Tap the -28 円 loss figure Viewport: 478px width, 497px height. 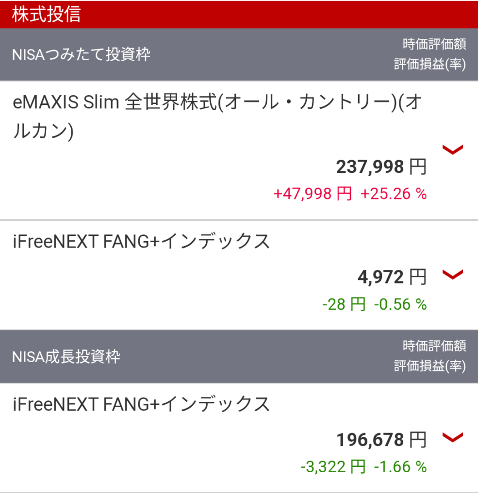click(344, 305)
